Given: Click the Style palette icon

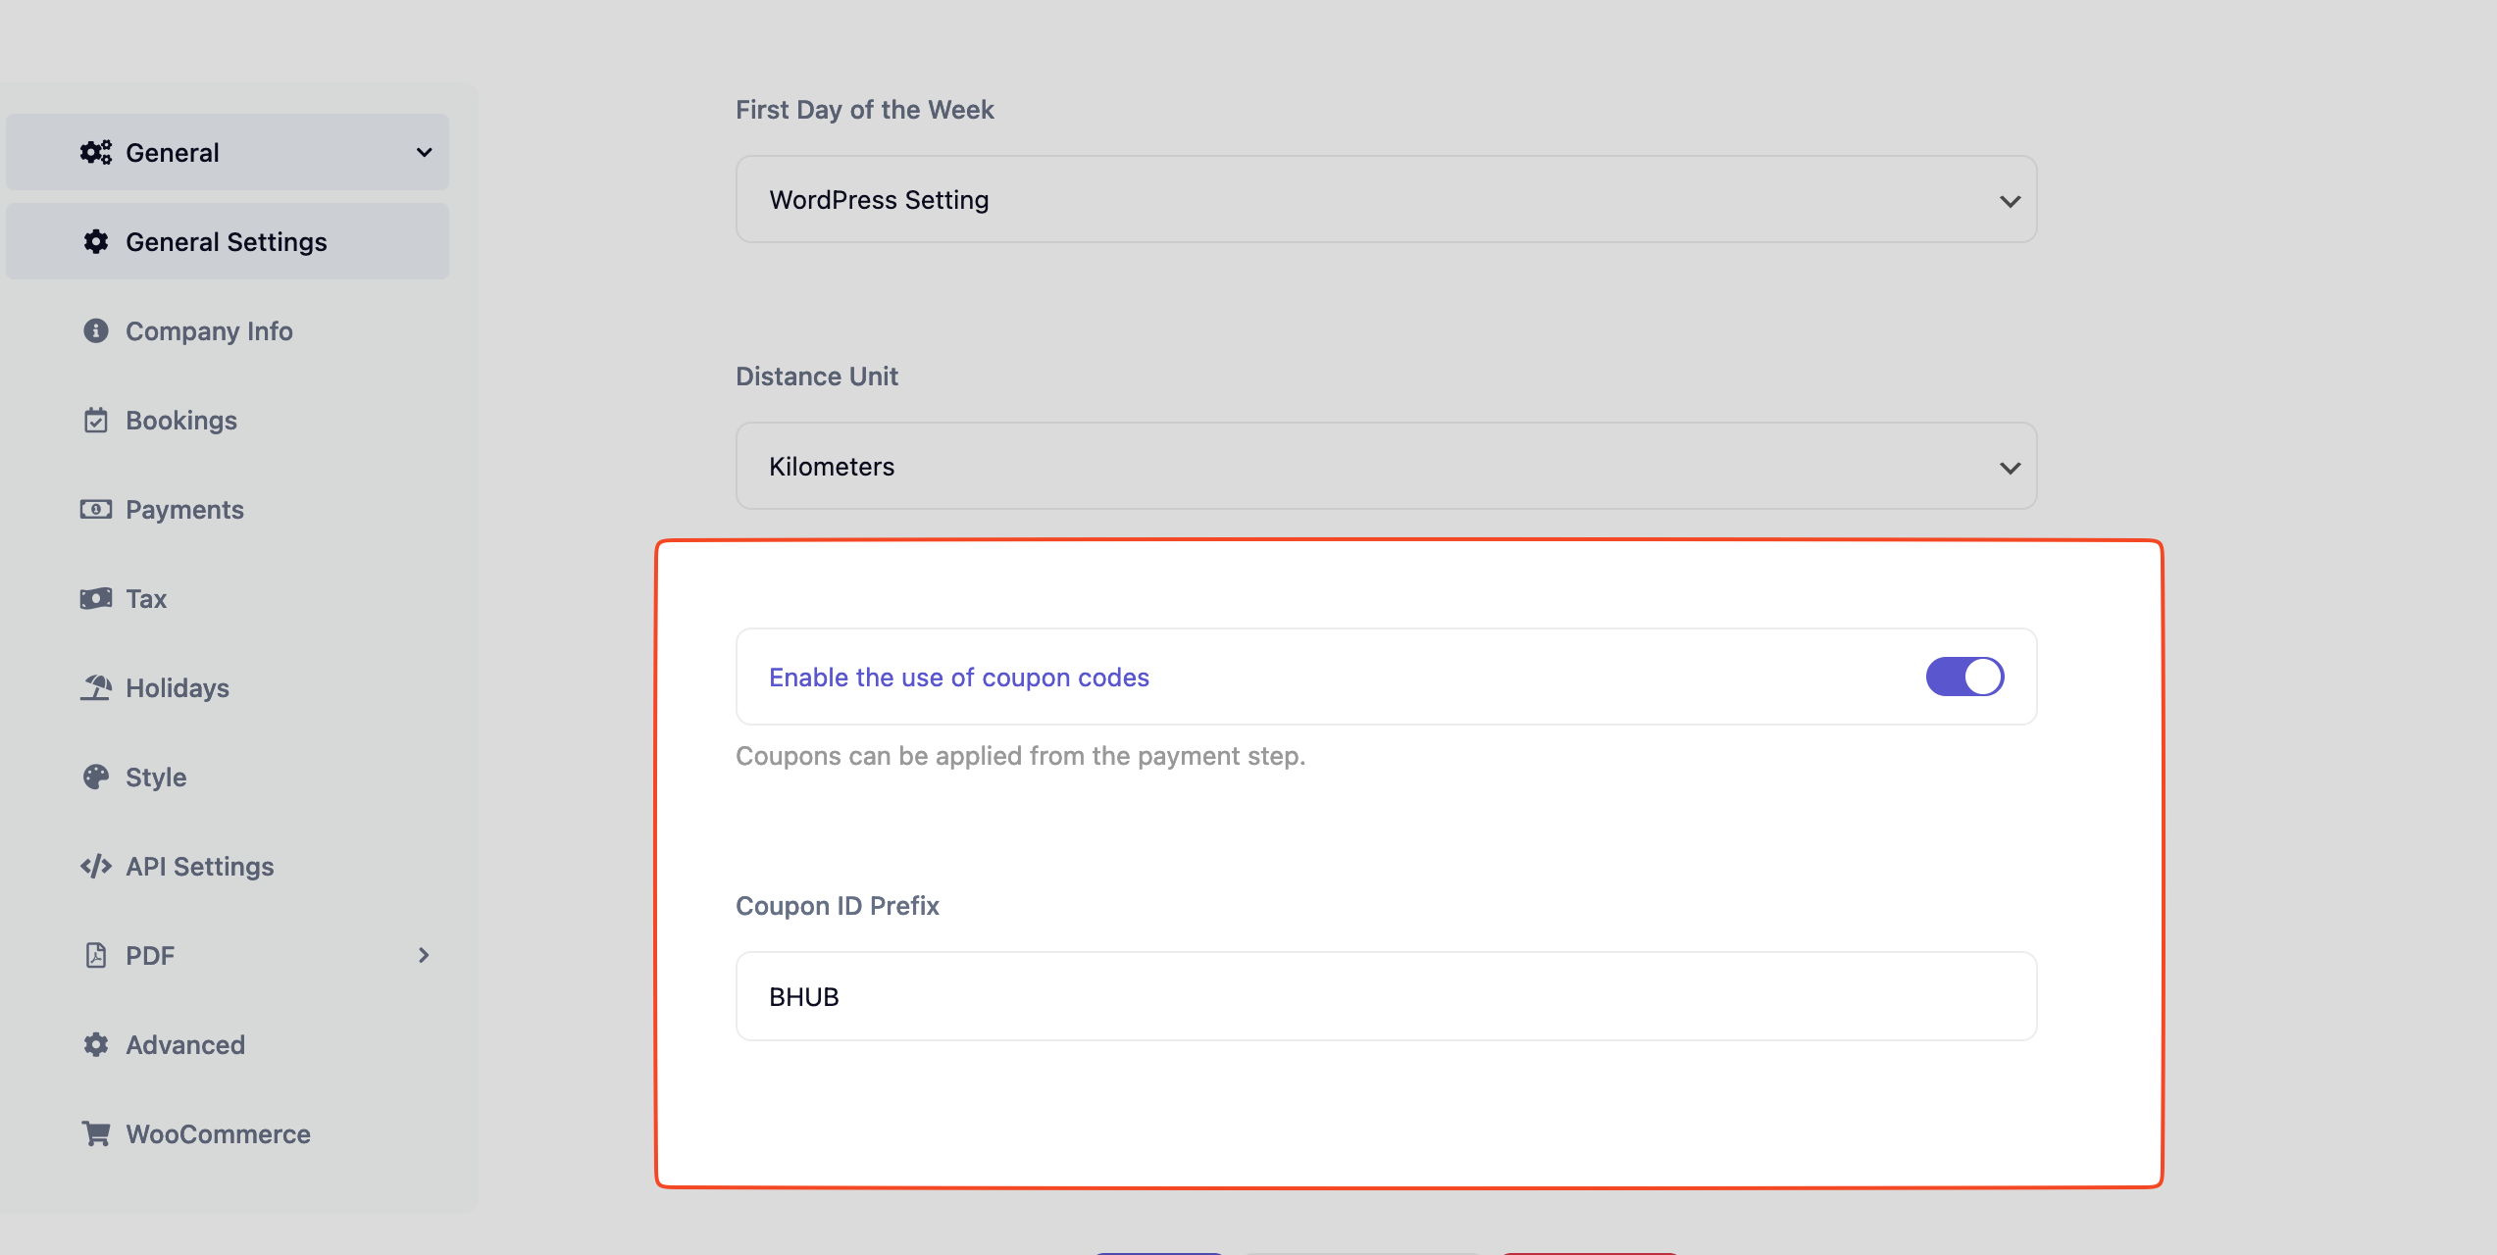Looking at the screenshot, I should click(x=95, y=778).
